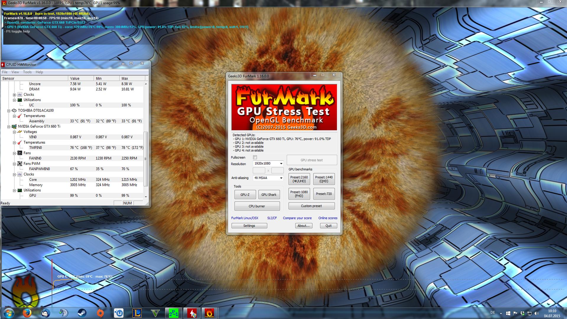Image resolution: width=567 pixels, height=319 pixels.
Task: Follow the SLI/CF link
Action: (272, 218)
